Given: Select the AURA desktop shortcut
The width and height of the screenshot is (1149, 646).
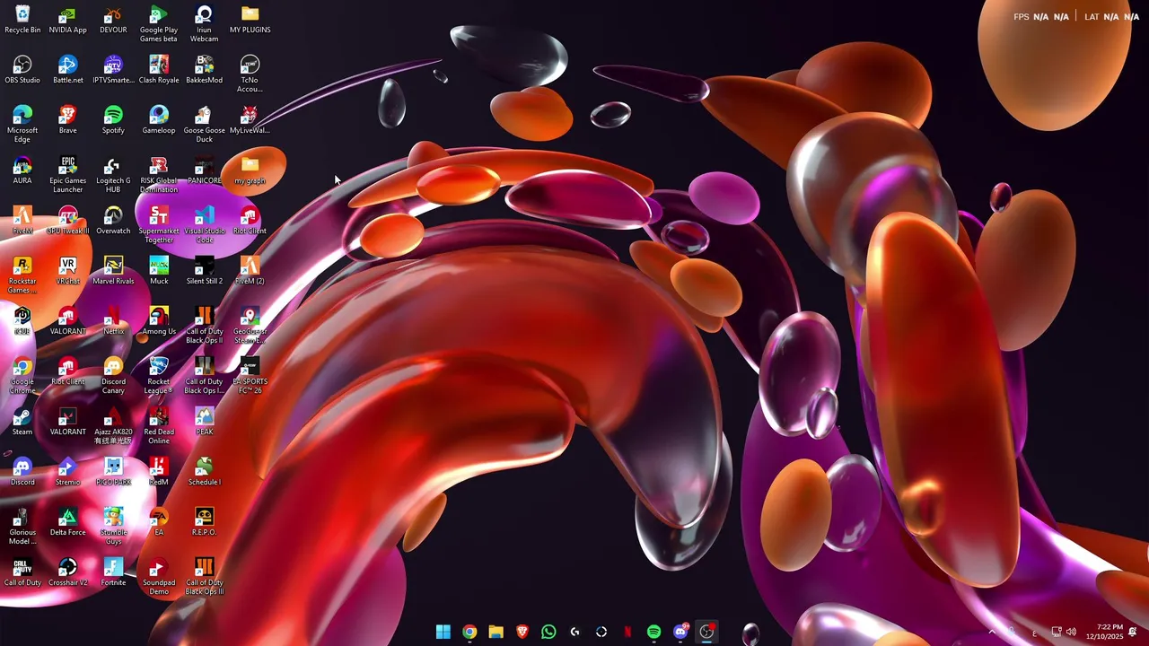Looking at the screenshot, I should pos(22,170).
